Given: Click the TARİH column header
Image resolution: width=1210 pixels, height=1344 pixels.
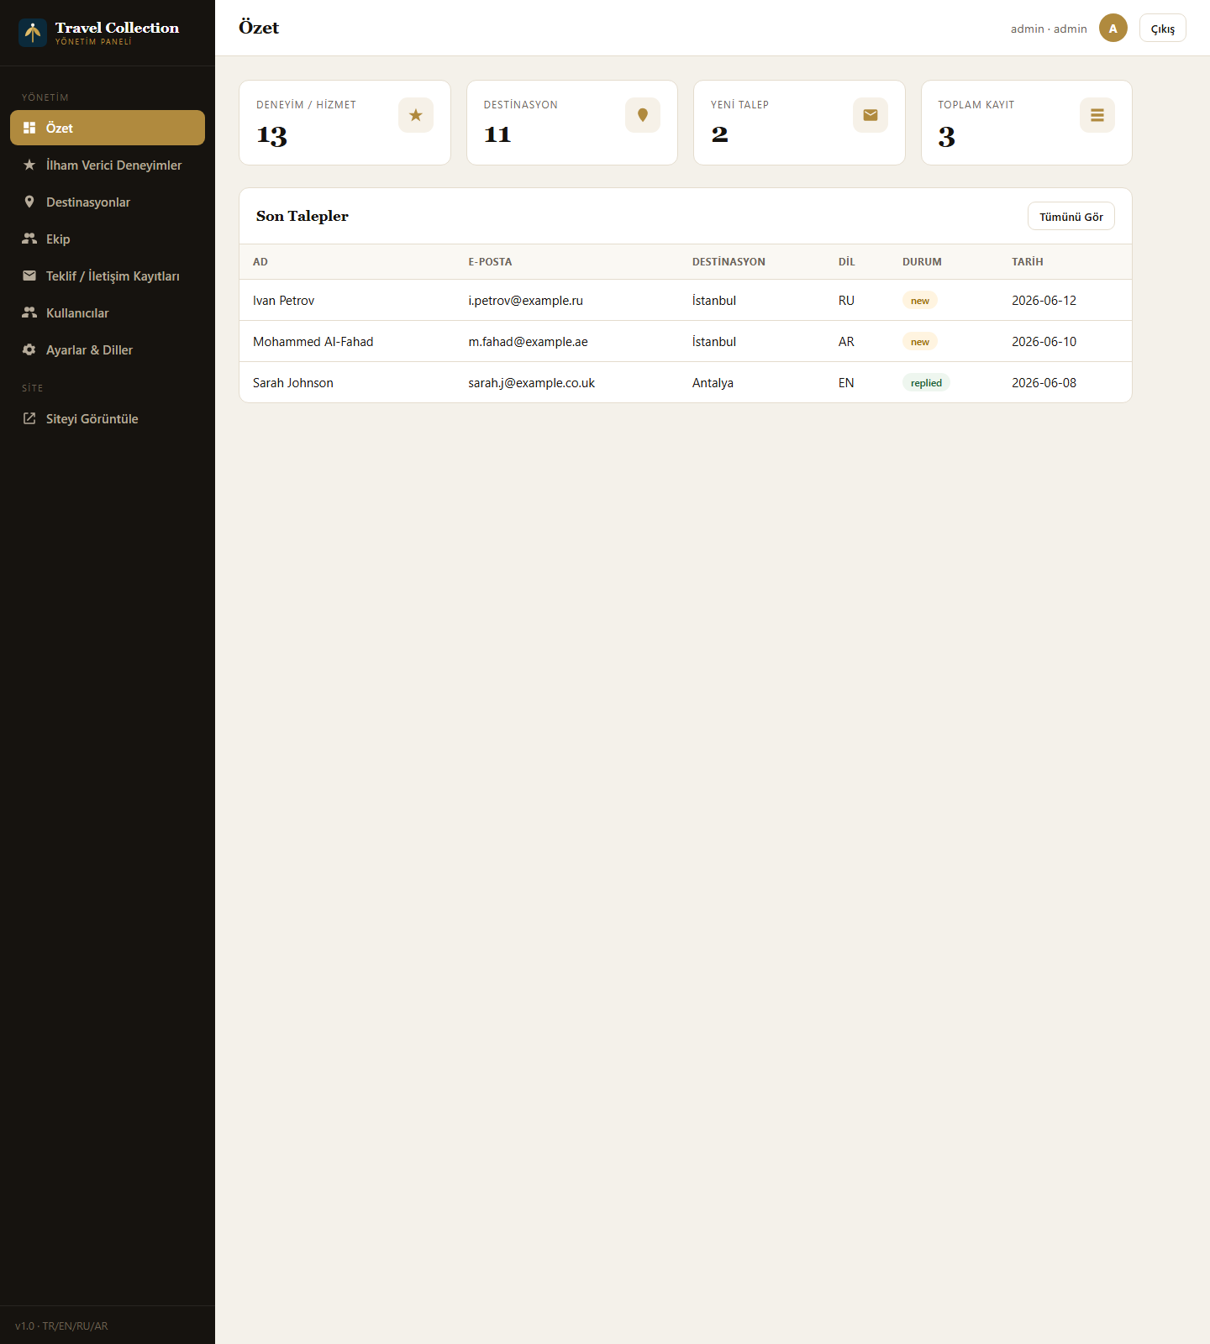Looking at the screenshot, I should (1027, 262).
